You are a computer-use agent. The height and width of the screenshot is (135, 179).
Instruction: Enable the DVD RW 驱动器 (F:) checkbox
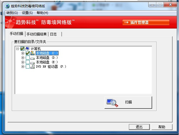pyautogui.click(x=28, y=67)
